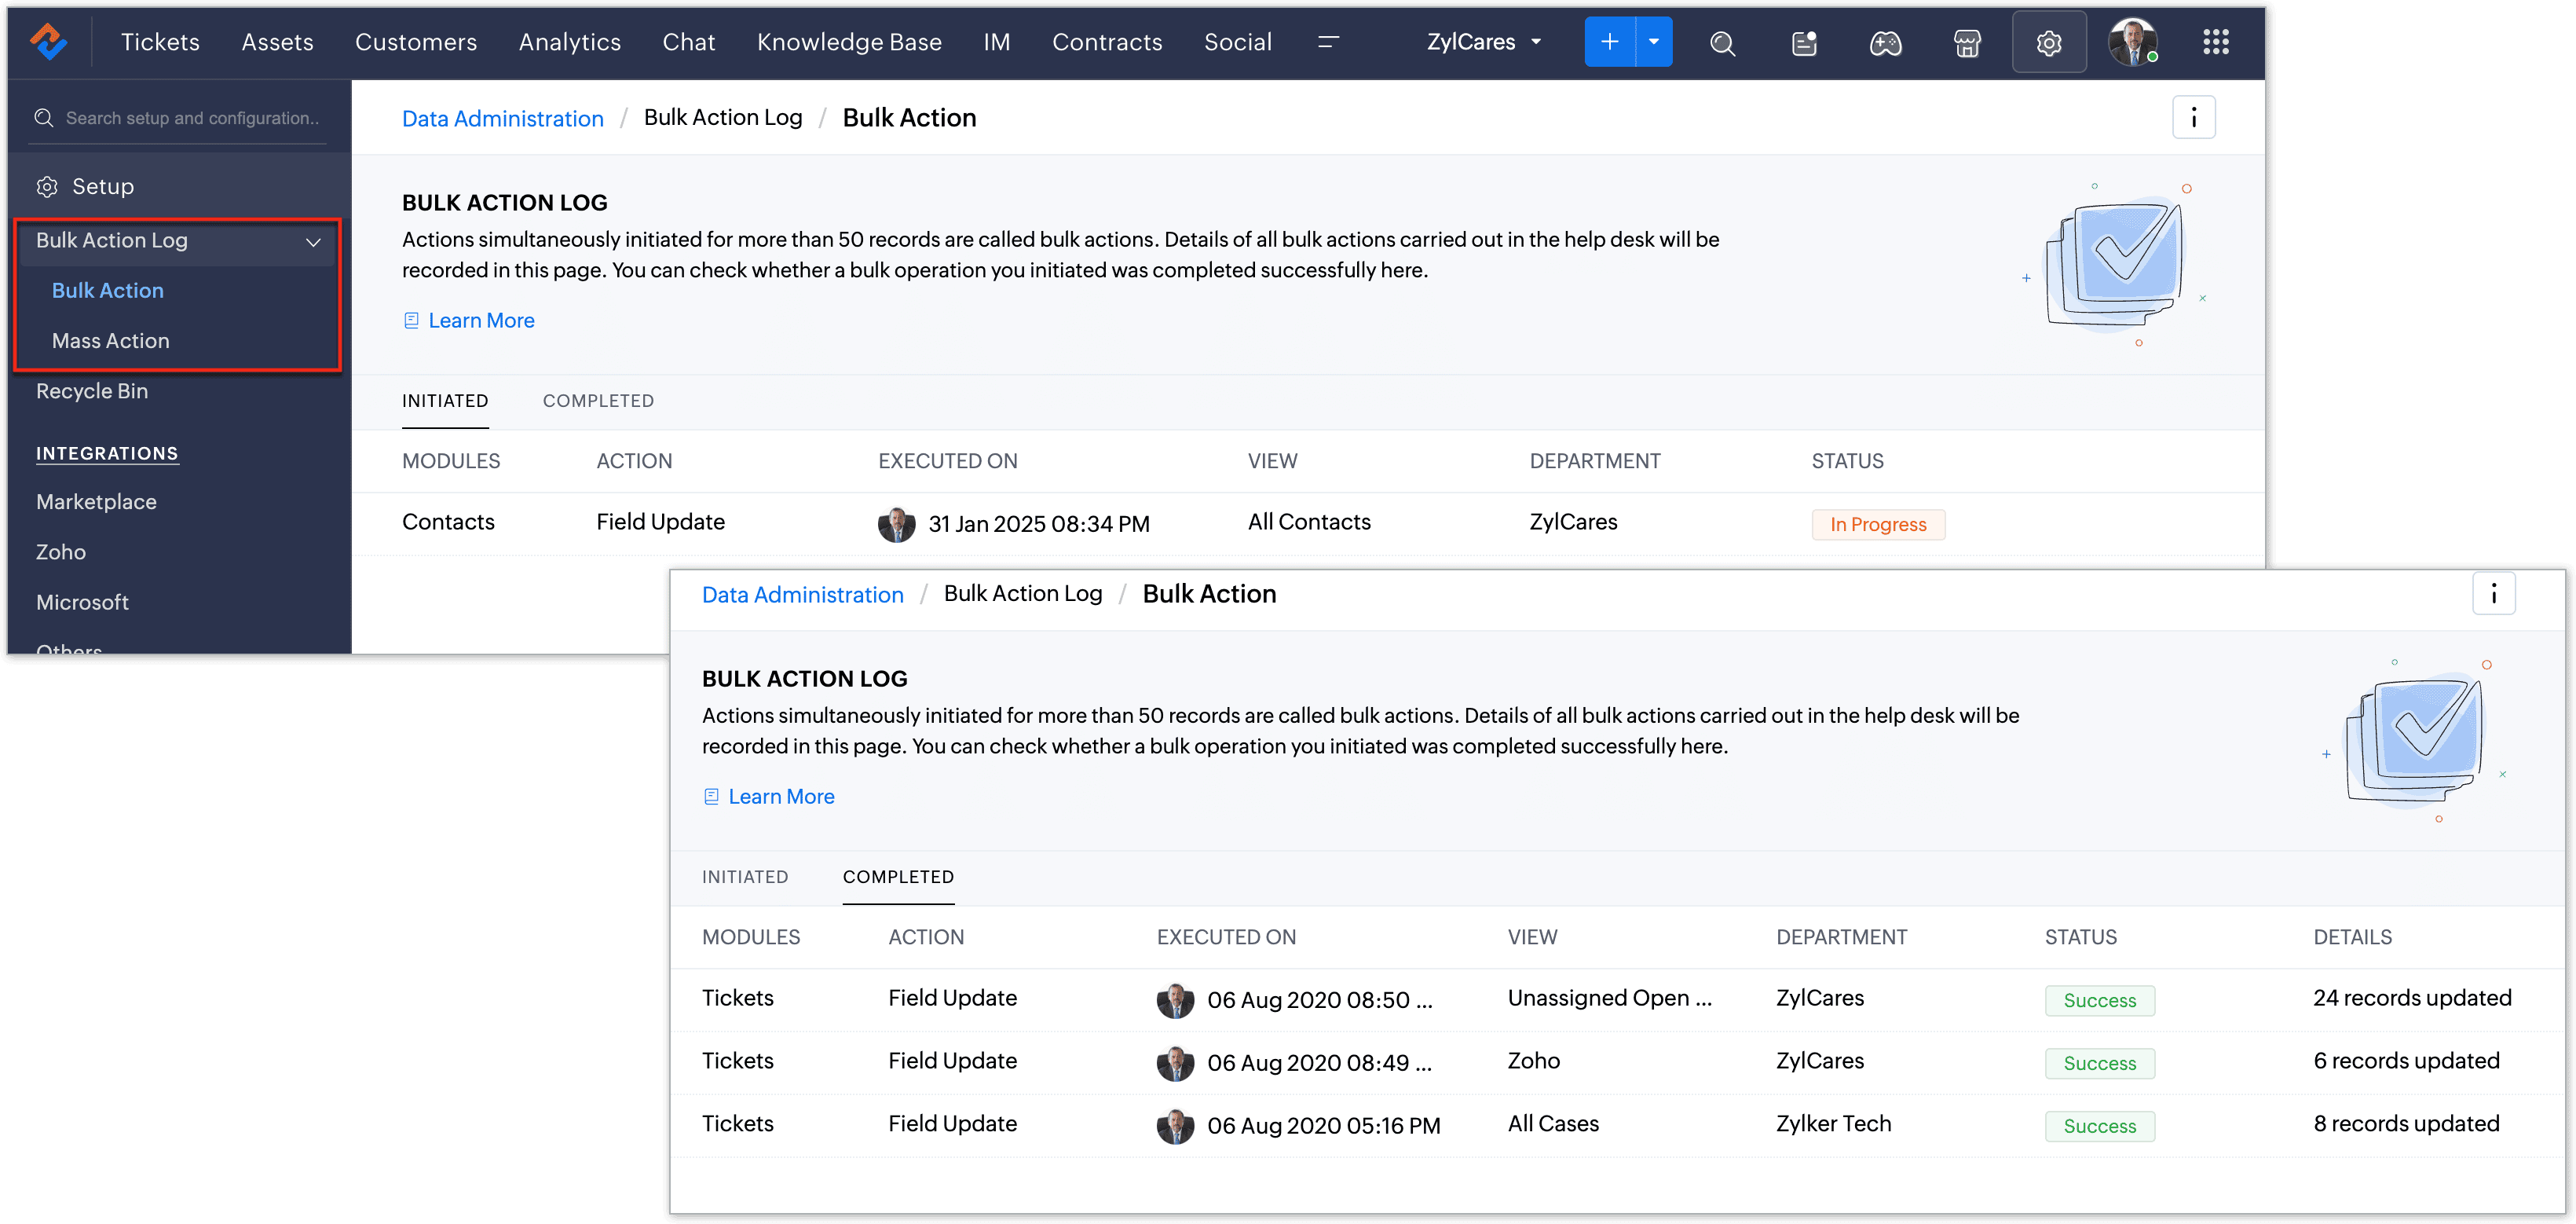Open the Setup gear icon in top bar
2576x1224 pixels.
(x=2049, y=43)
